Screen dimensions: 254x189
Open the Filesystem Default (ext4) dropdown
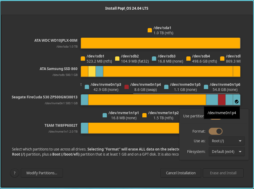(x=227, y=152)
